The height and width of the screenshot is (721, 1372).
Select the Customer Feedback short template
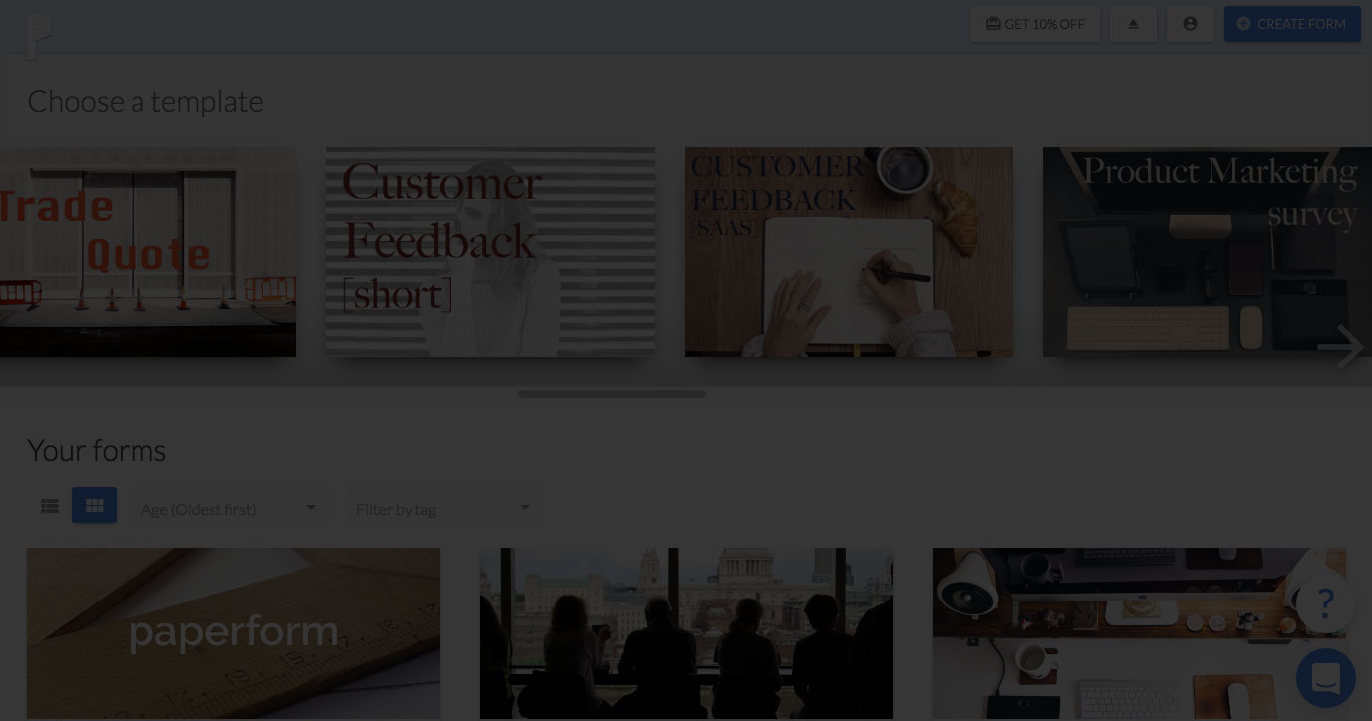490,252
